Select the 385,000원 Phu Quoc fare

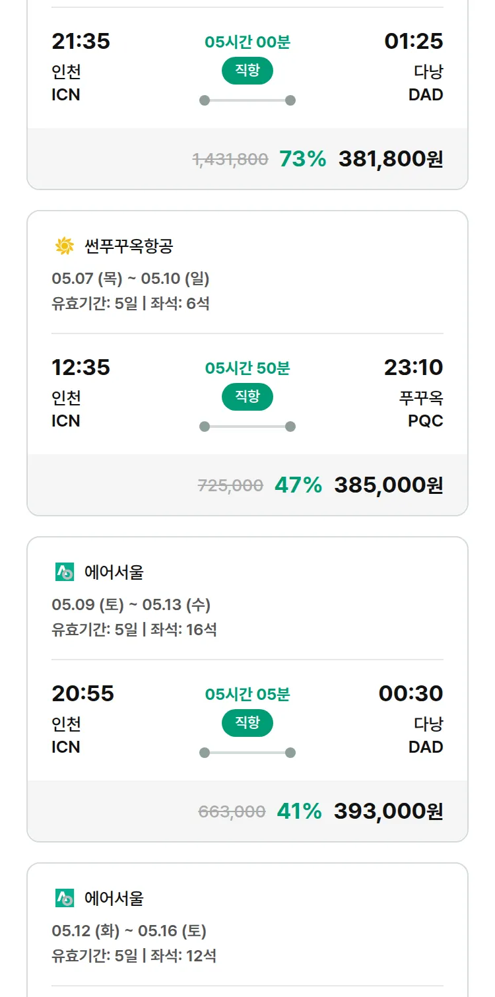pyautogui.click(x=388, y=485)
